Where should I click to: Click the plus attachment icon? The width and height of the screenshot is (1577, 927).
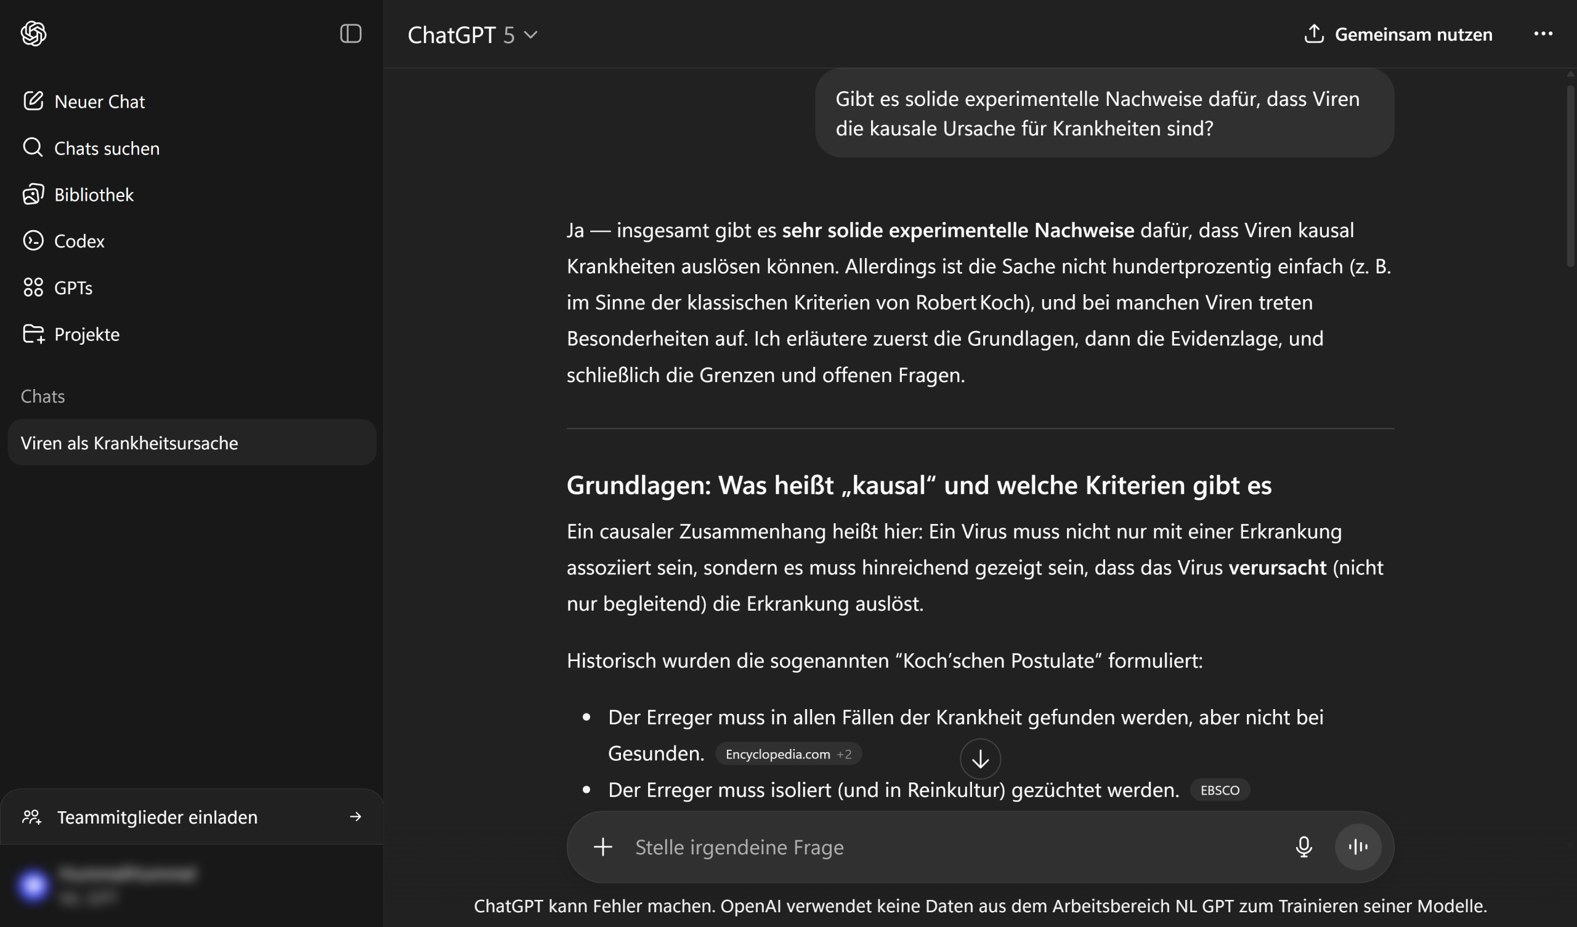click(x=602, y=847)
